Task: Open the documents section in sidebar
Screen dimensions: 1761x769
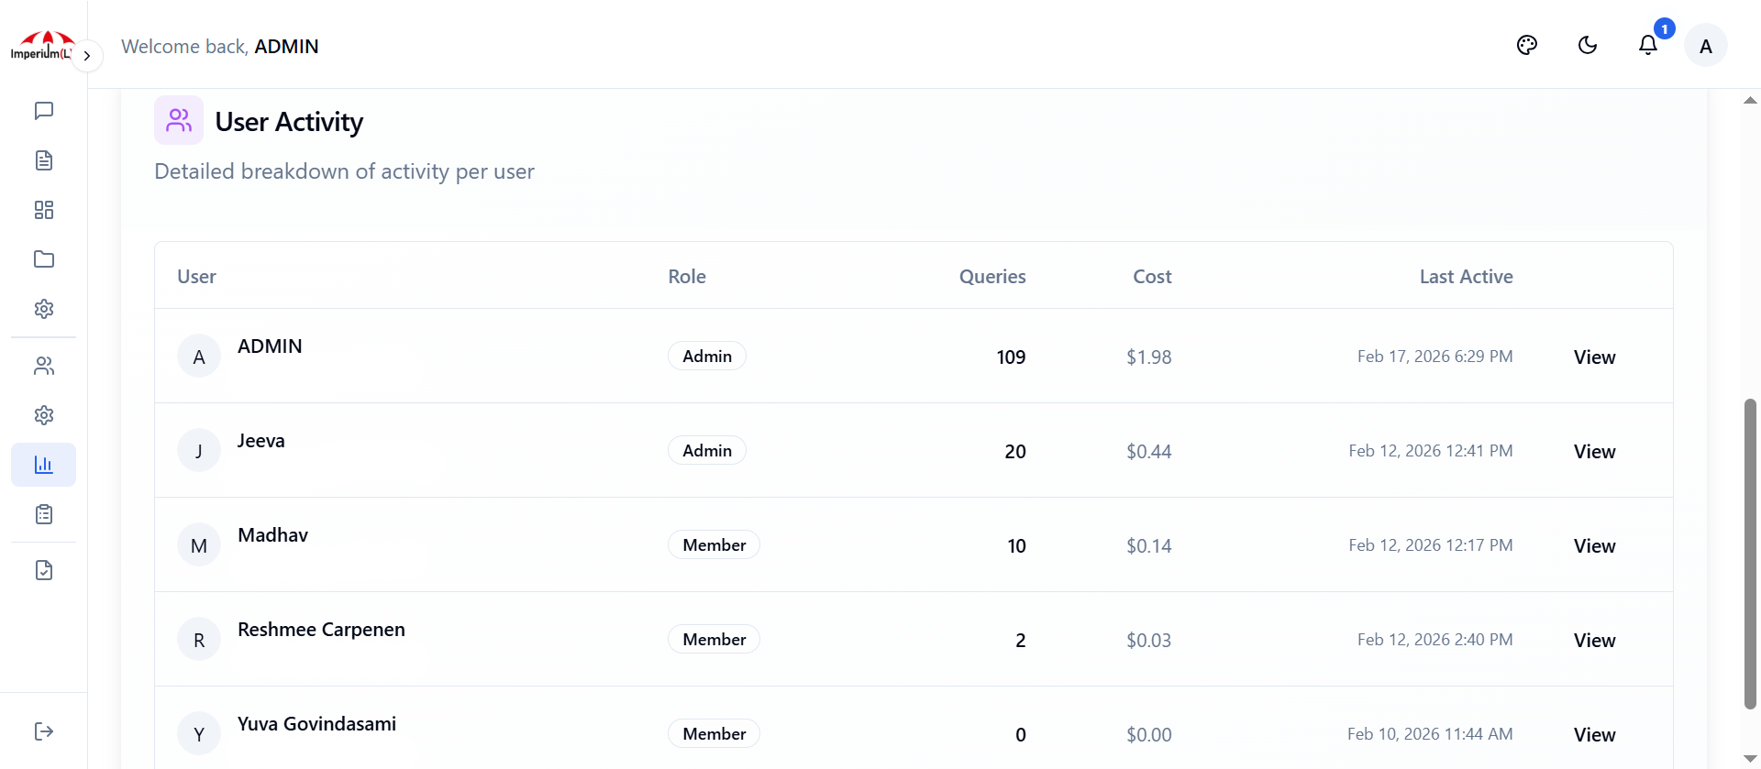Action: click(43, 160)
